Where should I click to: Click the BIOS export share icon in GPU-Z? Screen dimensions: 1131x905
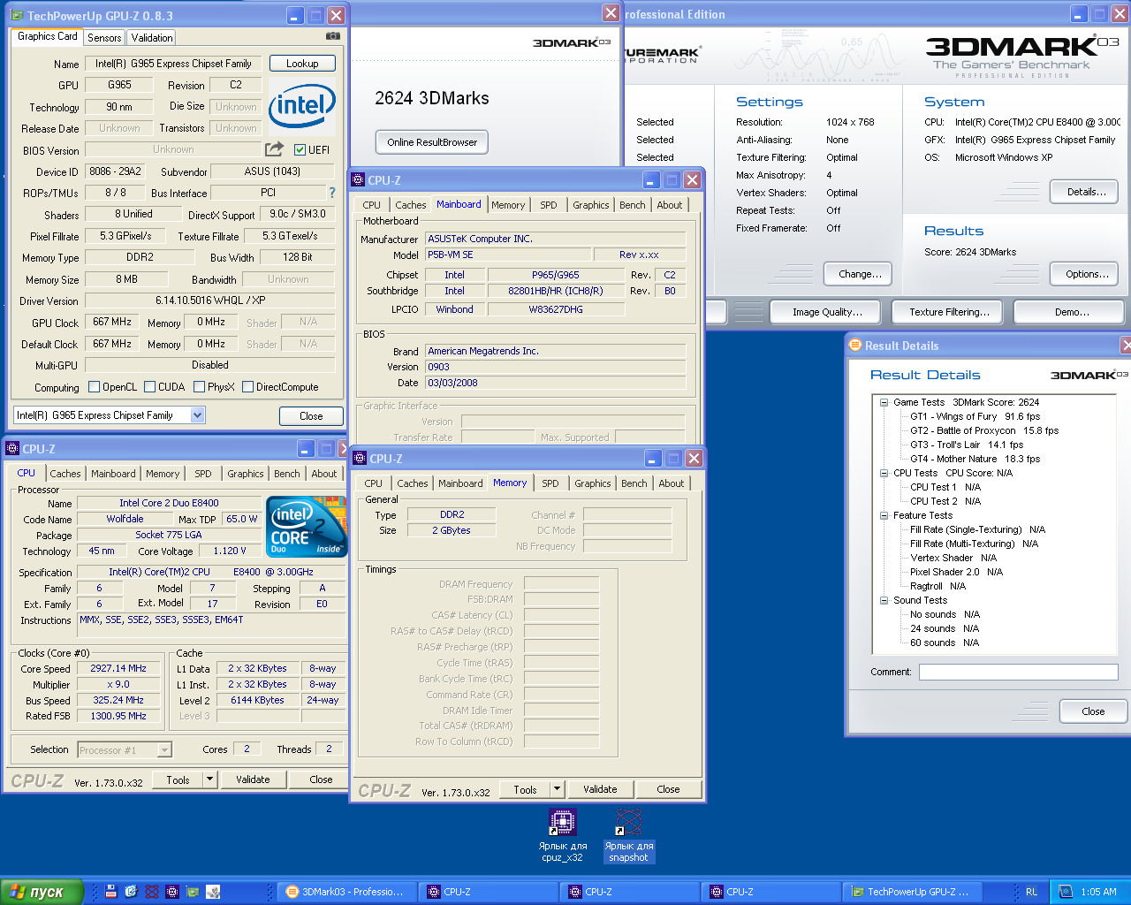[275, 149]
